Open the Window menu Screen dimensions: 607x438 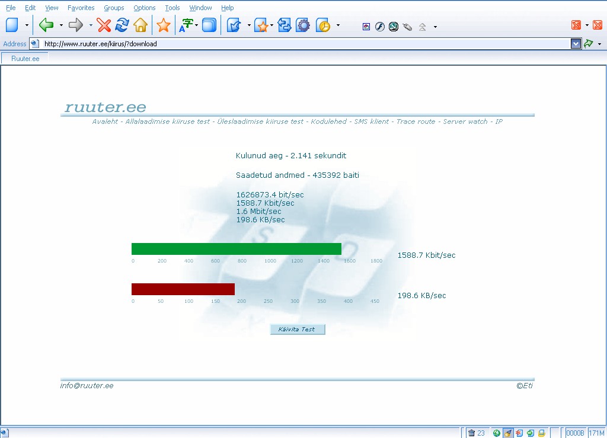(x=200, y=8)
